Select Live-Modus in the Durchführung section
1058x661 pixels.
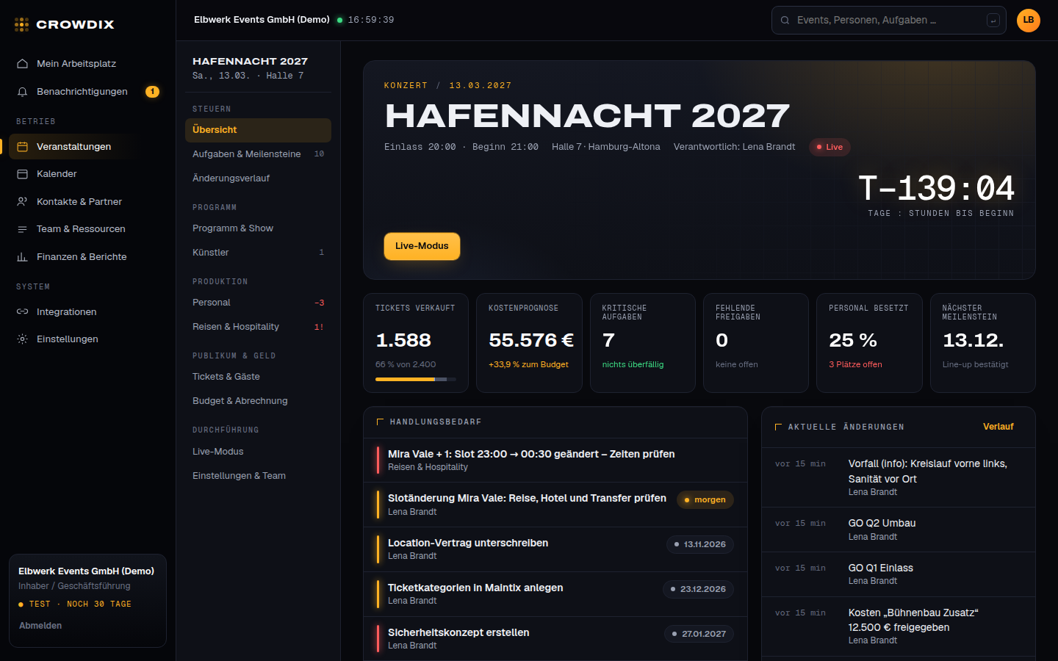(258, 452)
